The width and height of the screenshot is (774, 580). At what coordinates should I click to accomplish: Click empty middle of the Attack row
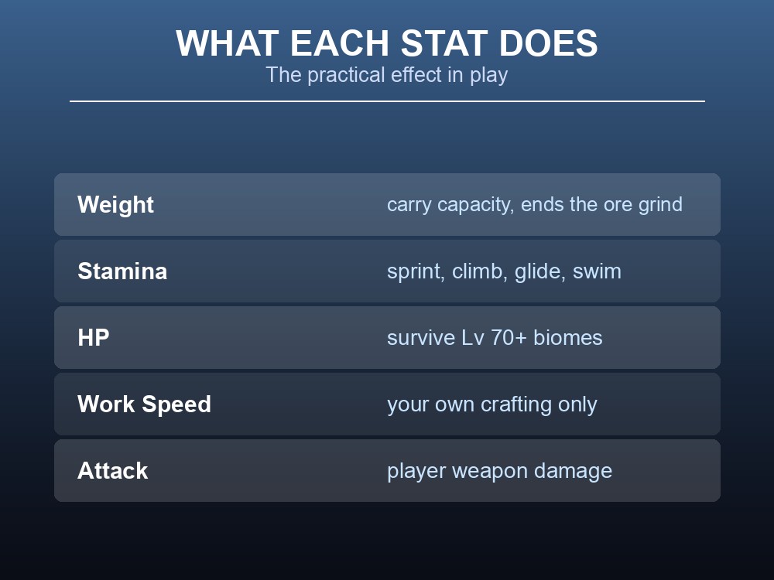(x=266, y=470)
